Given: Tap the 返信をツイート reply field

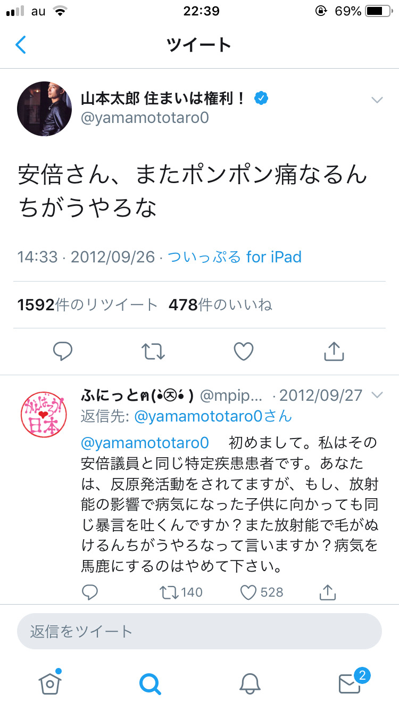Looking at the screenshot, I should coord(199,631).
